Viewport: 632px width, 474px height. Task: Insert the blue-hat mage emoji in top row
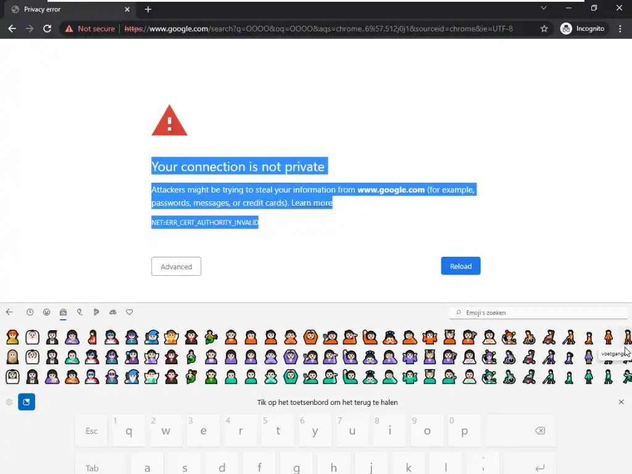(x=152, y=337)
